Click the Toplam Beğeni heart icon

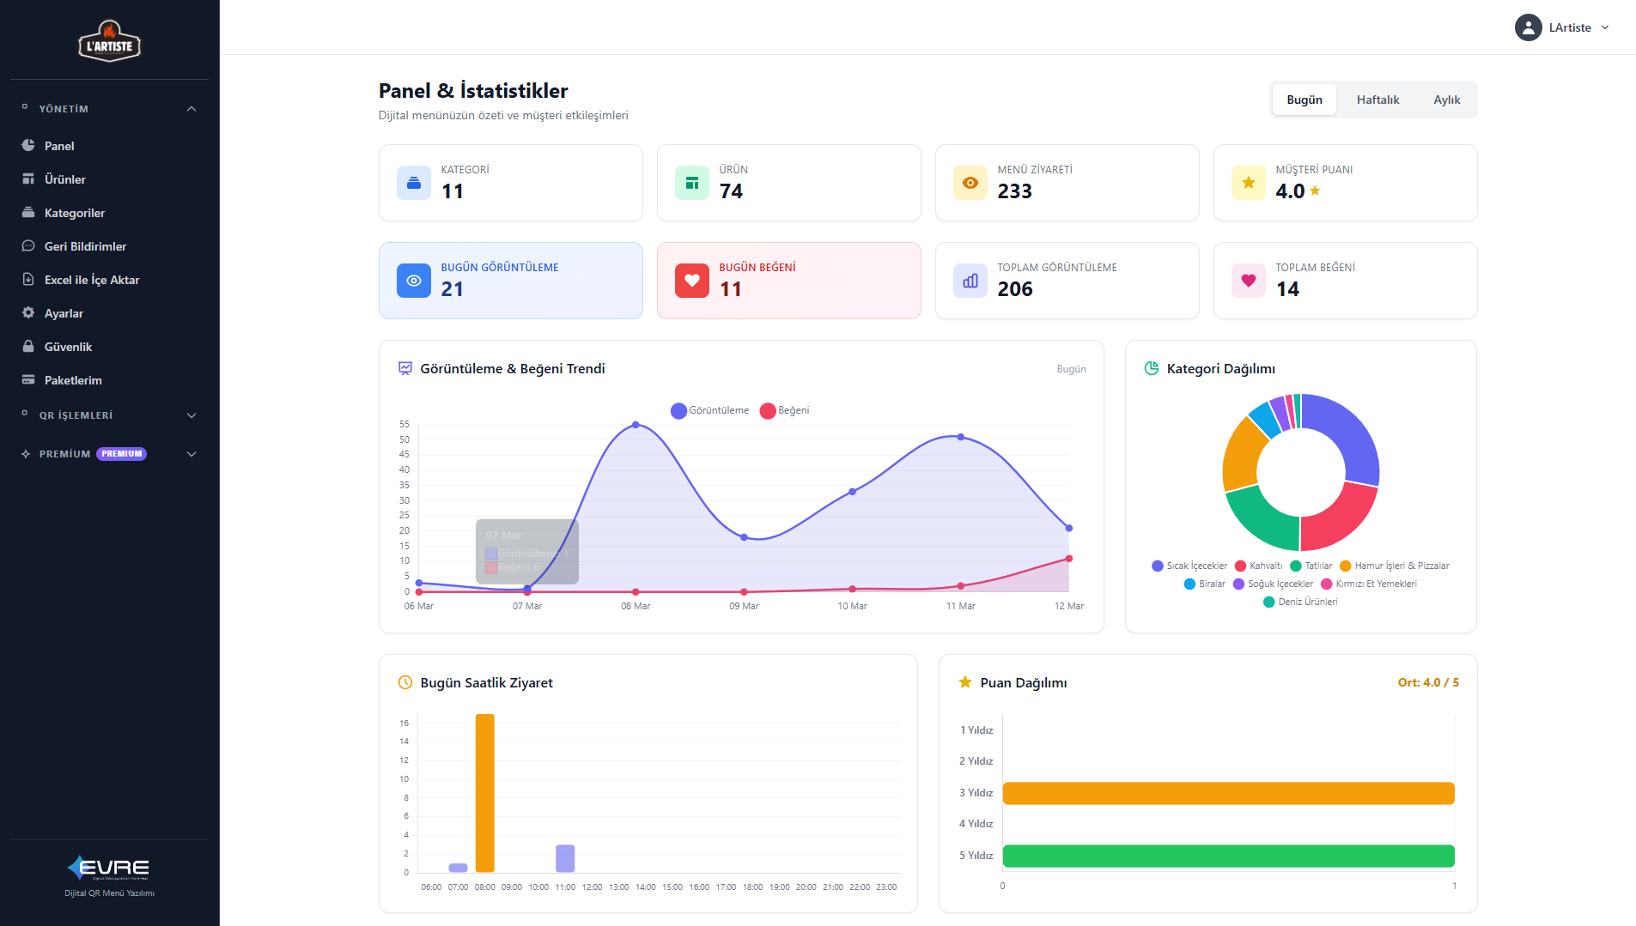(1249, 281)
